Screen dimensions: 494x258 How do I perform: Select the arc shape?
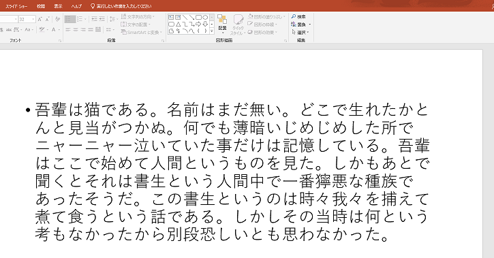185,31
